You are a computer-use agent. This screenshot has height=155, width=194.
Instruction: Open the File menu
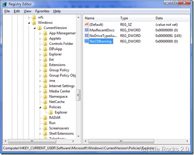7,11
